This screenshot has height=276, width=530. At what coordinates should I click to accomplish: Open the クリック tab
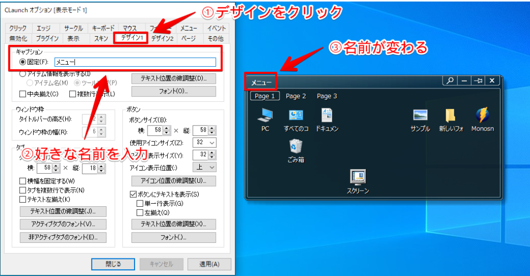tap(18, 28)
